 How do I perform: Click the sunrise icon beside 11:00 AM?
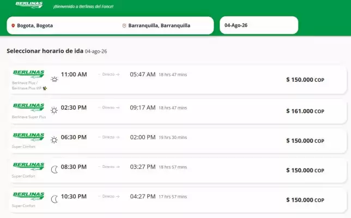(54, 79)
